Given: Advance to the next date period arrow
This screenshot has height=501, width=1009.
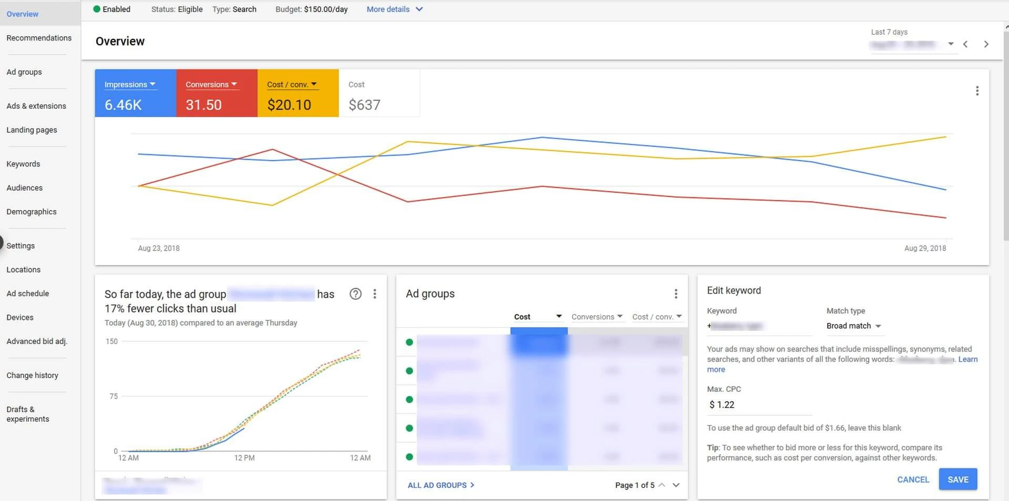Looking at the screenshot, I should point(986,44).
